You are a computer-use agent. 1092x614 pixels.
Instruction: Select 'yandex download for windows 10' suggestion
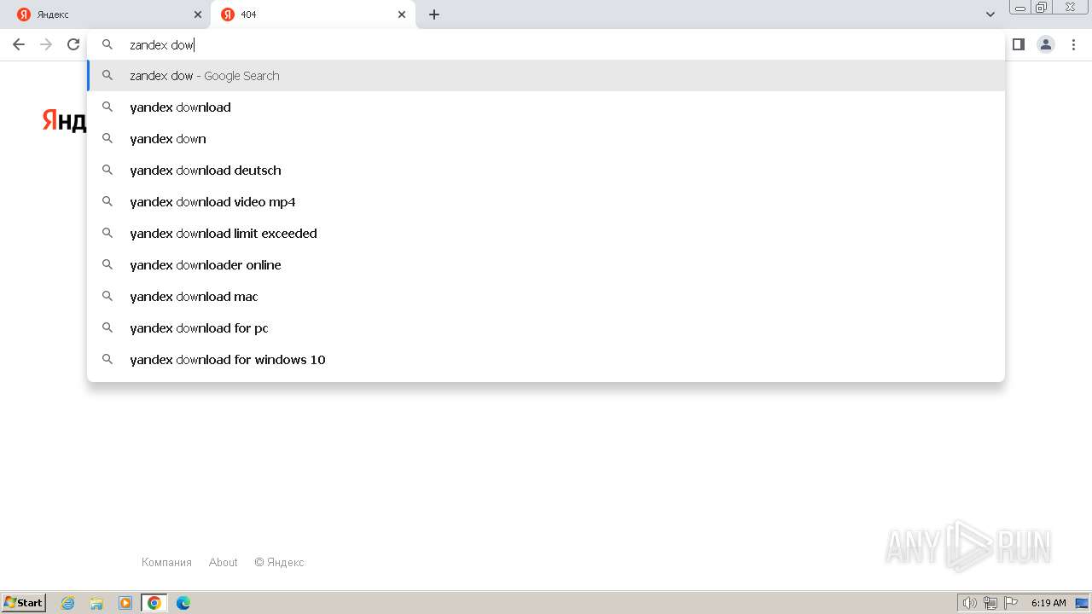coord(546,360)
